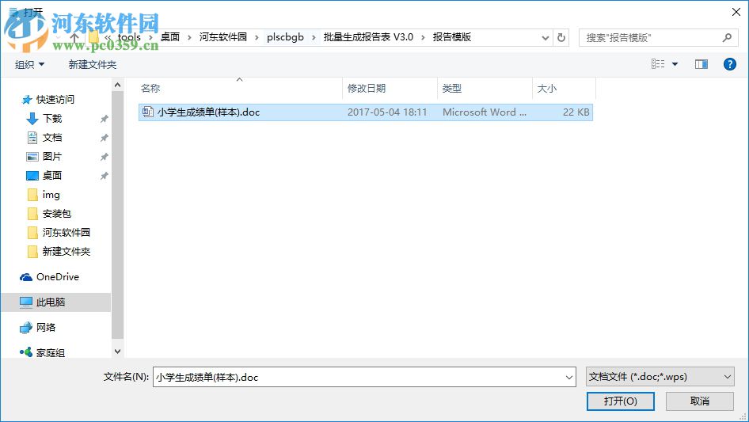The width and height of the screenshot is (749, 422).
Task: Close the 打开 dialog
Action: pos(736,12)
